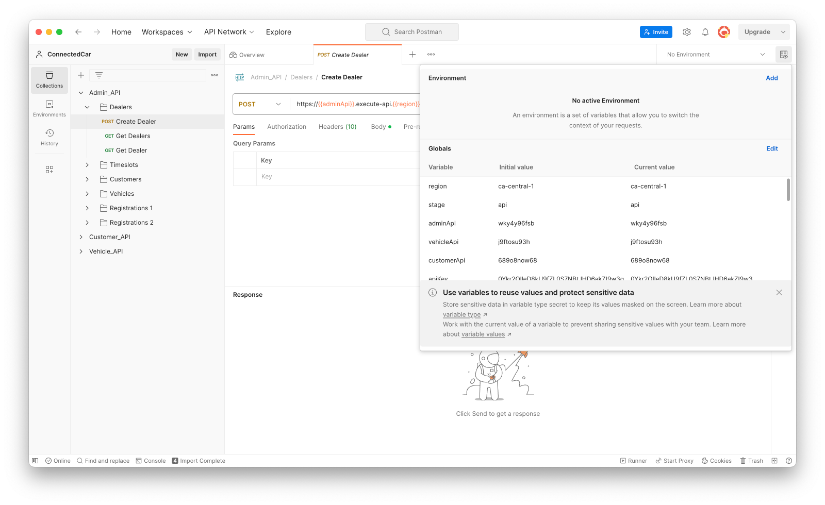The height and width of the screenshot is (505, 825).
Task: Open the variable values link
Action: tap(483, 334)
